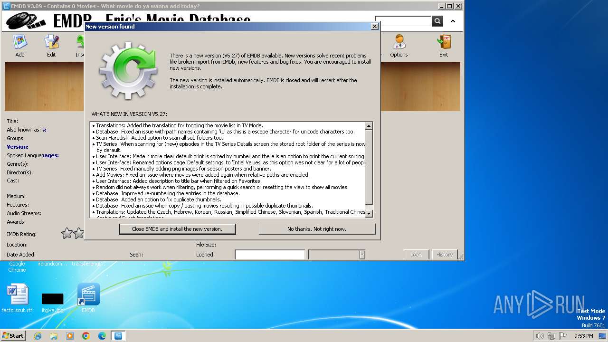Switch to EMDB taskbar button

click(118, 336)
